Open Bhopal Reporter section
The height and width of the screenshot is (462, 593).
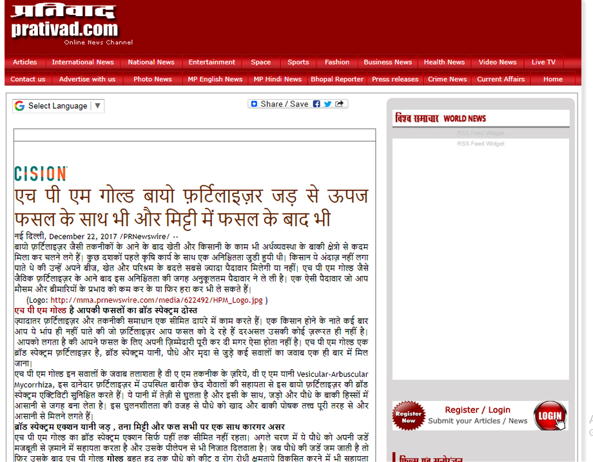337,79
